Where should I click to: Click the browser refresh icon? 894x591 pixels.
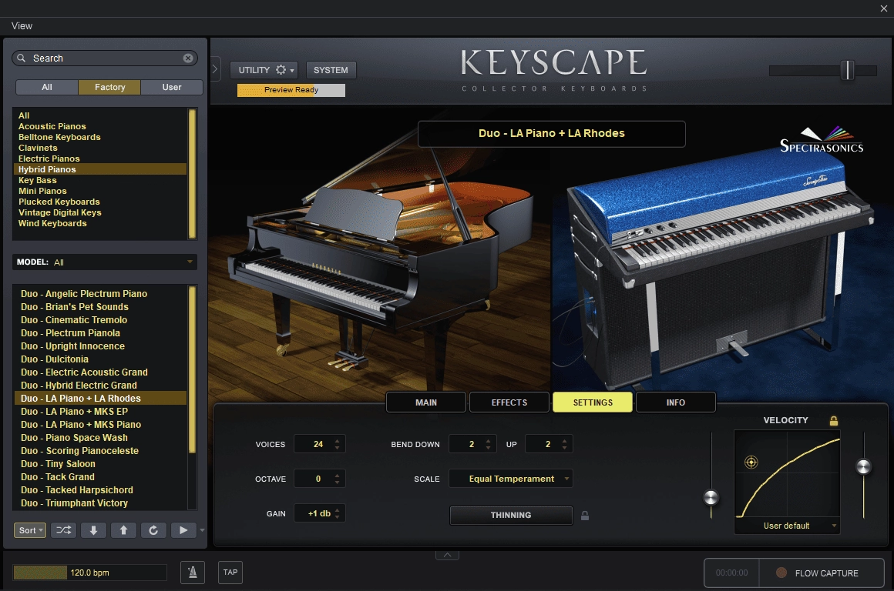(x=153, y=530)
